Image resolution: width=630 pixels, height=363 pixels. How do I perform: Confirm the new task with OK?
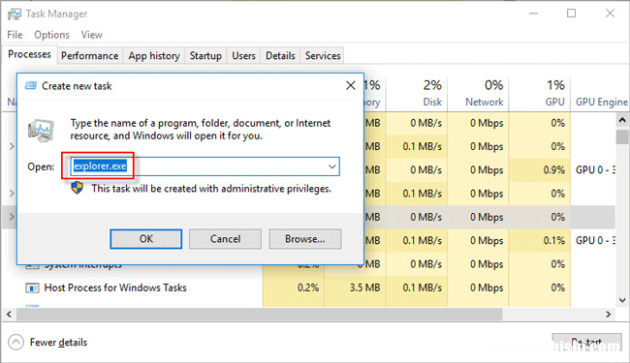pyautogui.click(x=145, y=239)
